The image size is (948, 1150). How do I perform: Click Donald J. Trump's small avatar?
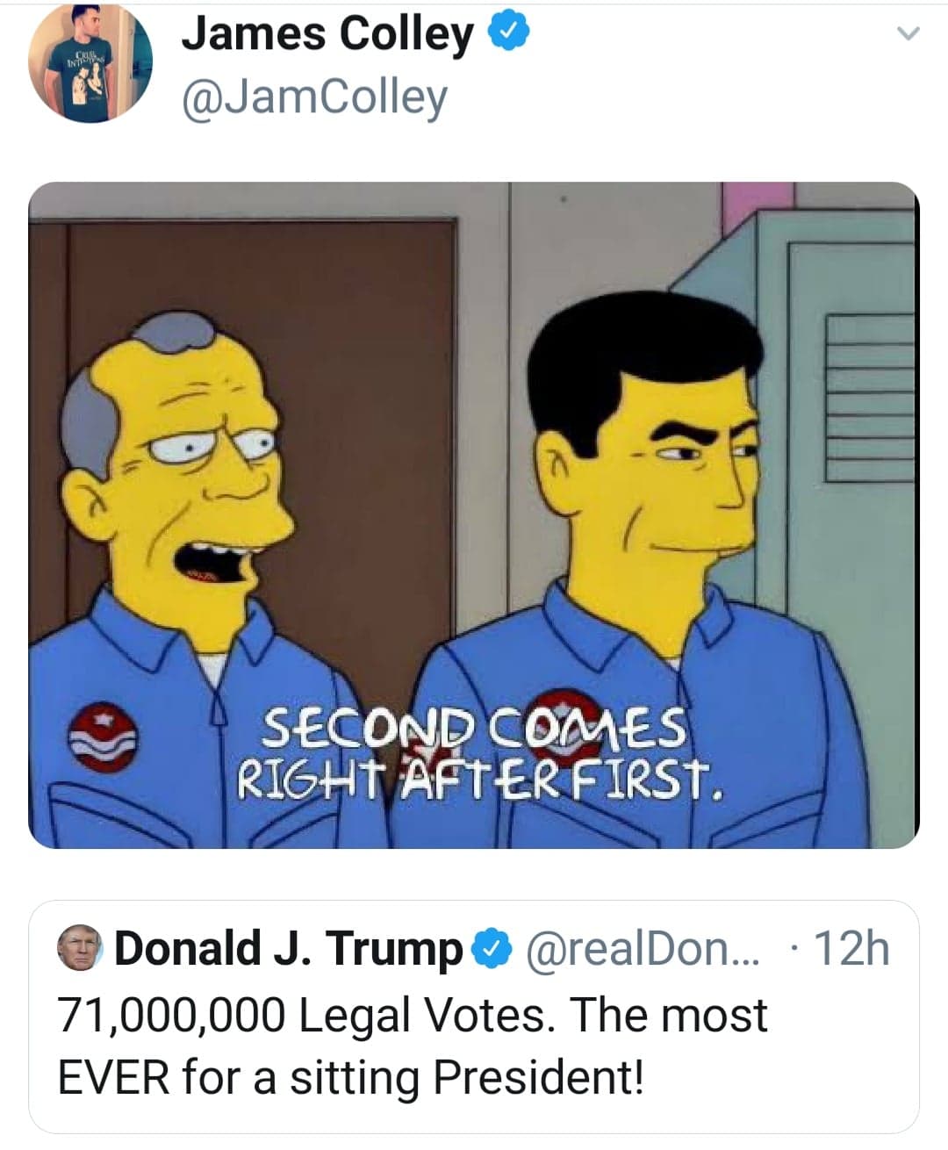[82, 949]
